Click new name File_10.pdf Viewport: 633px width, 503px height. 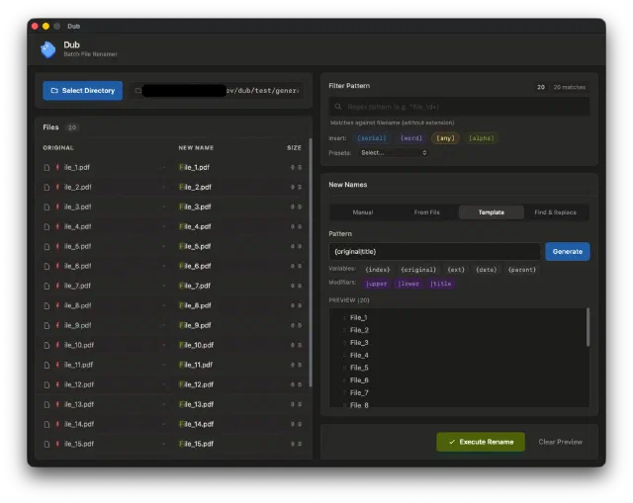click(196, 345)
